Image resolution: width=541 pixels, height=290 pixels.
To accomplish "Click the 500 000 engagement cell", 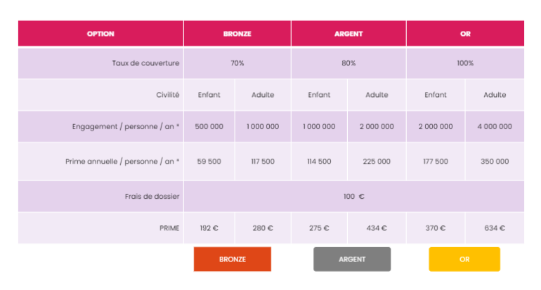I will click(209, 126).
